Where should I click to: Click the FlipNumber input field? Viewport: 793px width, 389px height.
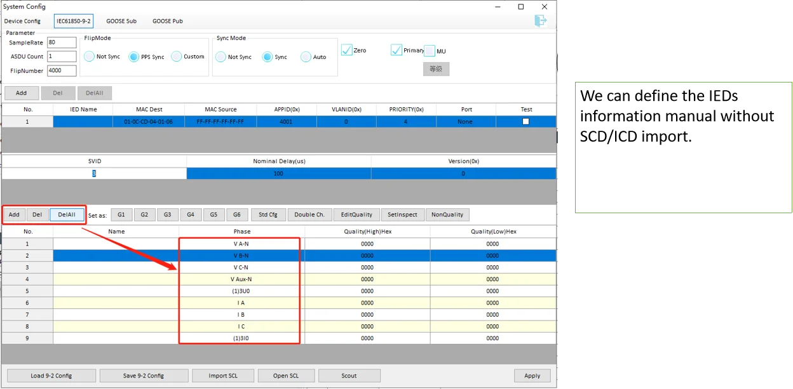click(62, 70)
